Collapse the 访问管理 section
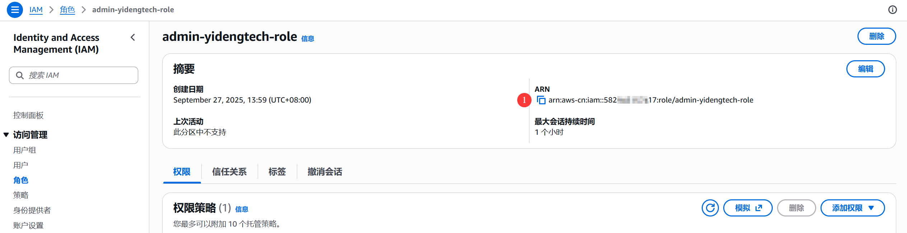The height and width of the screenshot is (233, 907). point(6,135)
